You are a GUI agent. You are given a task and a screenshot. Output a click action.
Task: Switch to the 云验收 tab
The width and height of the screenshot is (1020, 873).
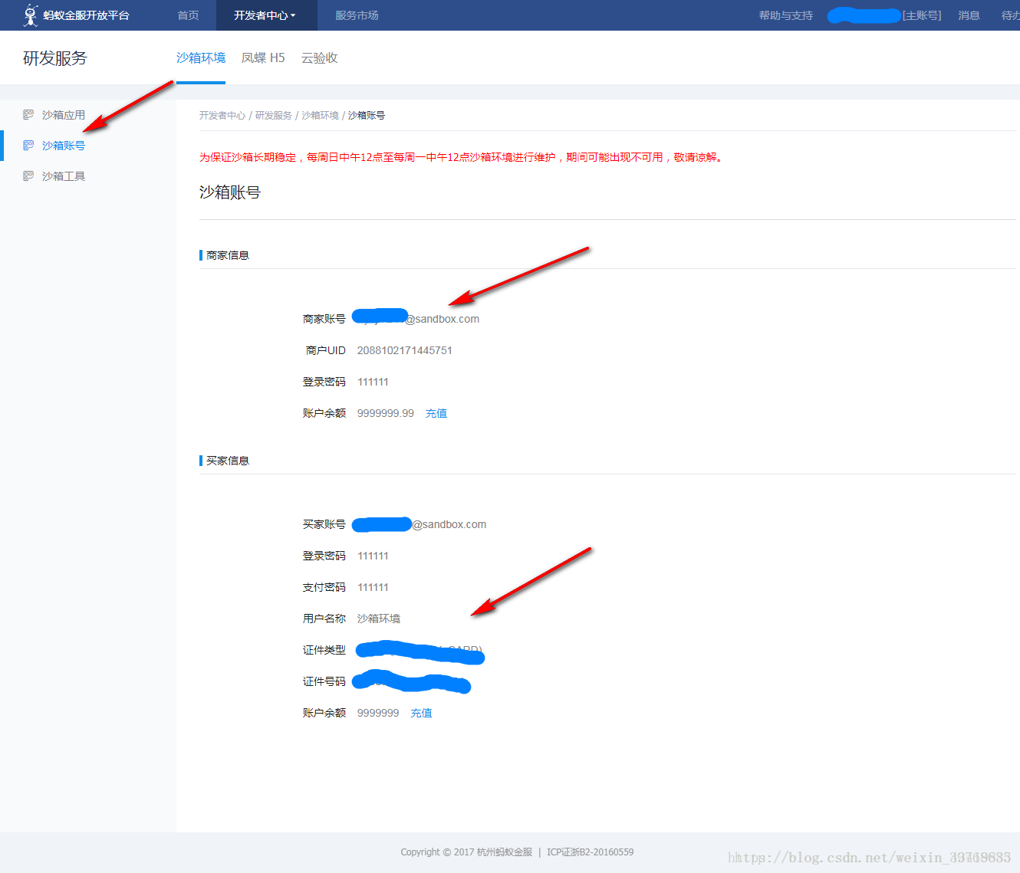[320, 58]
